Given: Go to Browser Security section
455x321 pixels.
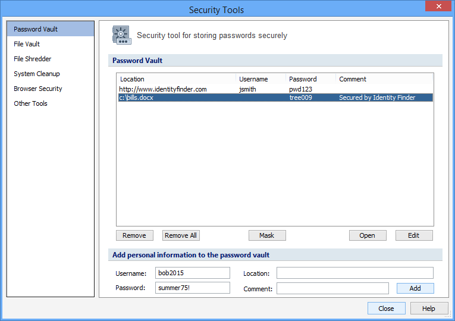Looking at the screenshot, I should point(38,89).
